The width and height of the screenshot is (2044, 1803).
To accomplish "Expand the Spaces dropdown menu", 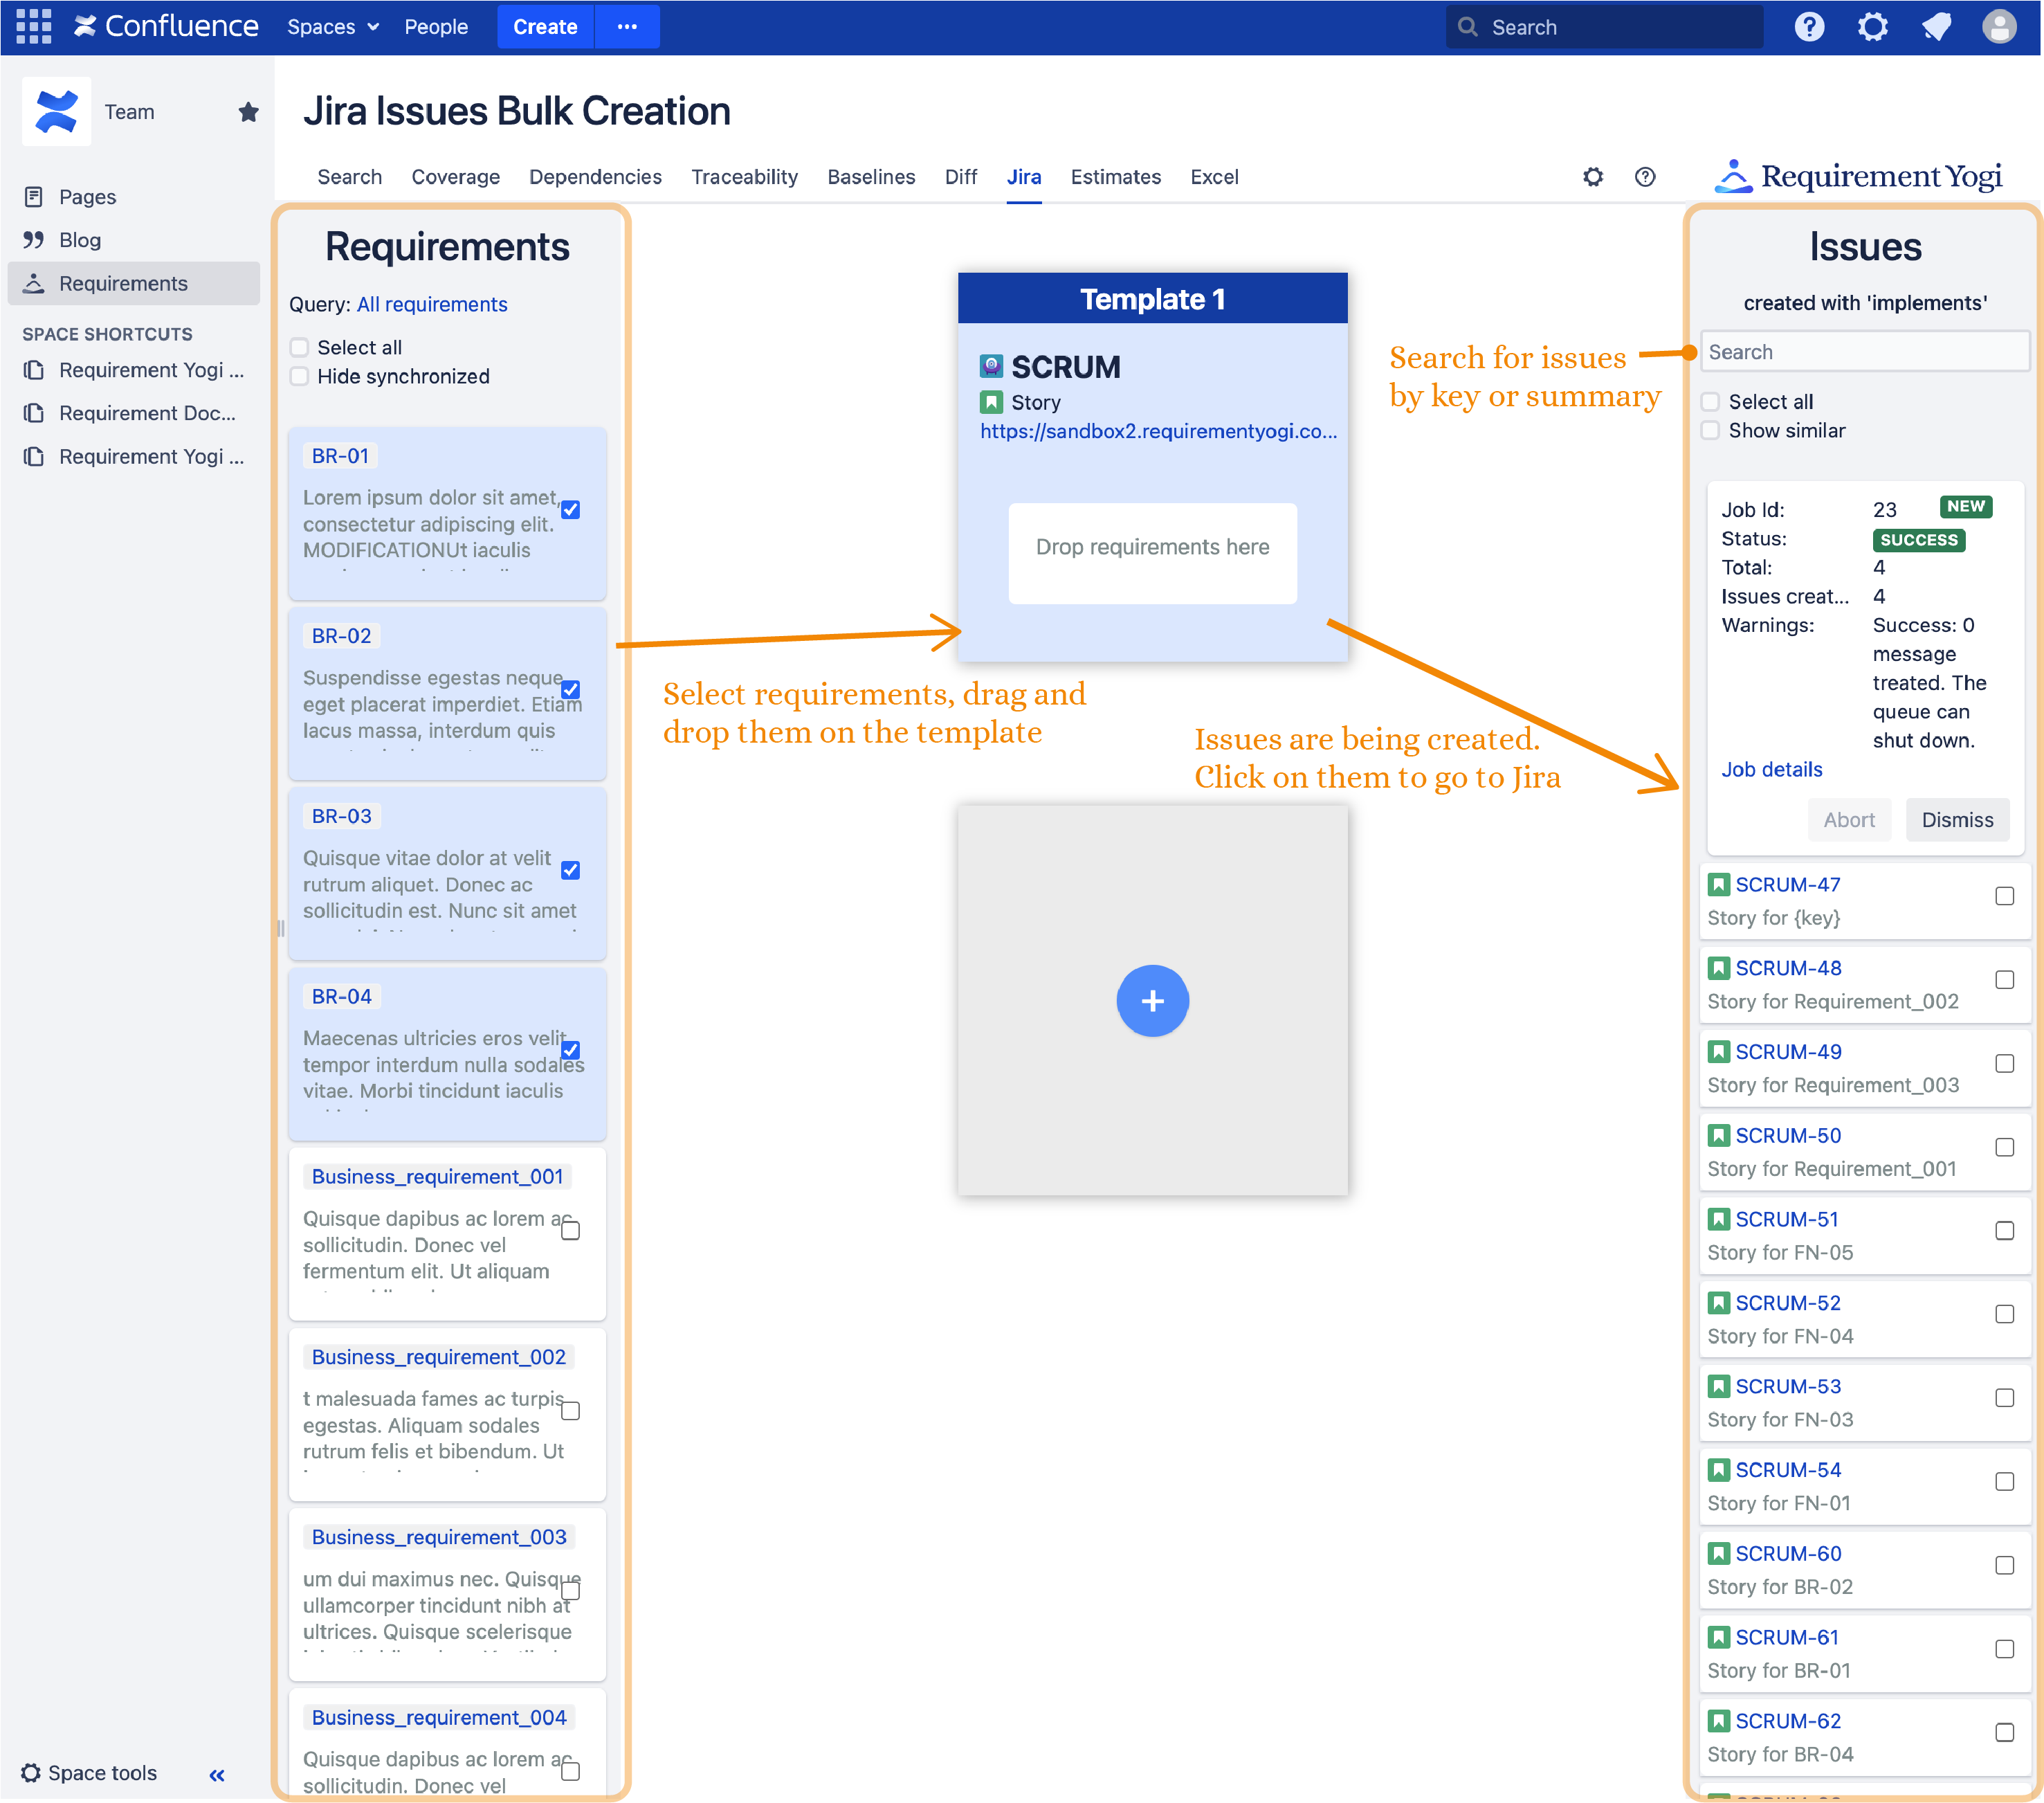I will tap(333, 27).
